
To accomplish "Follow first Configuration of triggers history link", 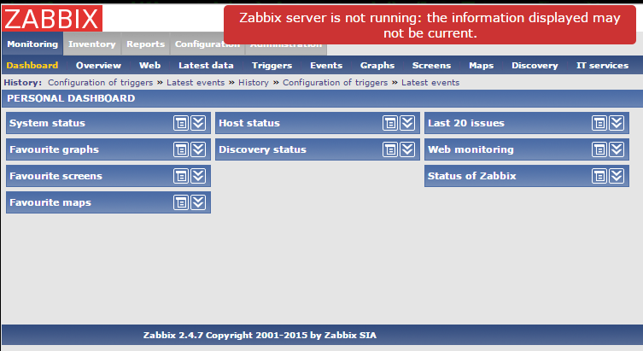I will pos(100,83).
